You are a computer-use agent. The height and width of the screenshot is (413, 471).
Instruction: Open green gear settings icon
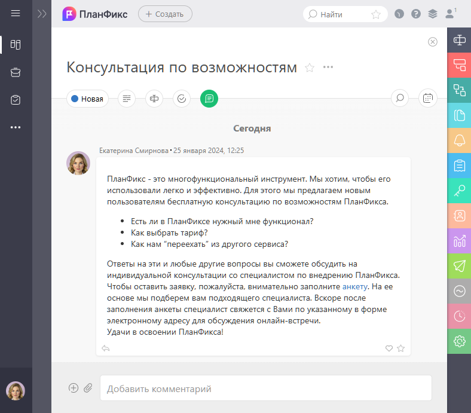459,341
